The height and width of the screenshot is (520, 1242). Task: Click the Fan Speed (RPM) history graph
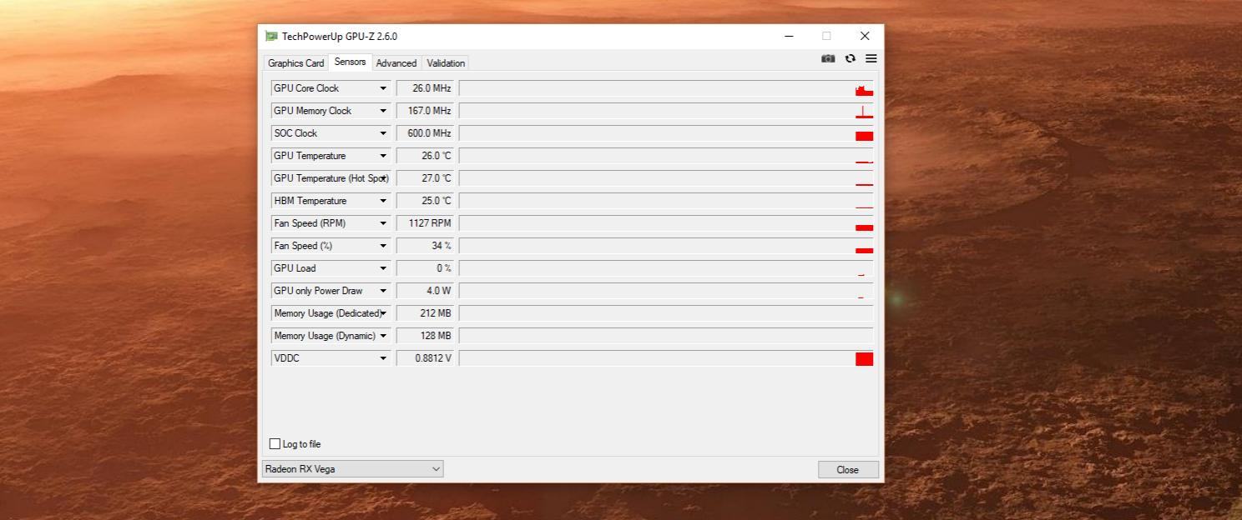pos(666,223)
